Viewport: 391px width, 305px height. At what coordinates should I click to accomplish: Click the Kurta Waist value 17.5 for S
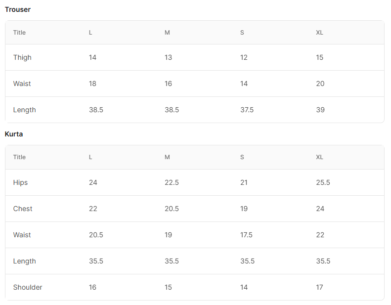coord(246,235)
